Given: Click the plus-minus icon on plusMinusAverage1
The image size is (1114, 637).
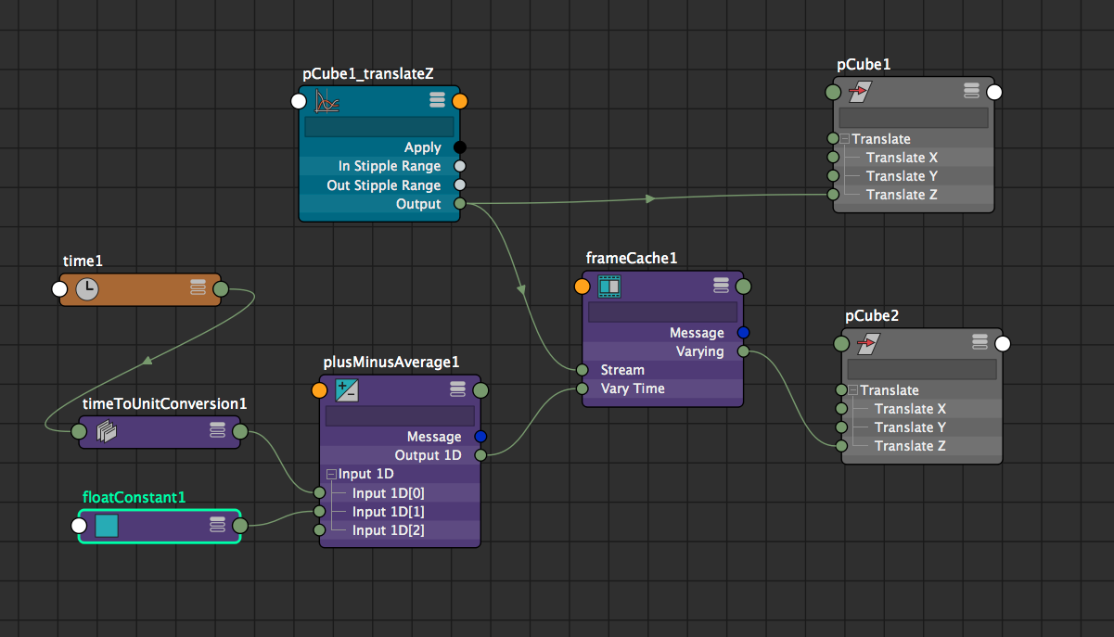Looking at the screenshot, I should tap(347, 389).
